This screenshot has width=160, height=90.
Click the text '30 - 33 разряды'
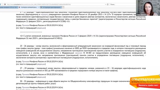(x=27, y=81)
